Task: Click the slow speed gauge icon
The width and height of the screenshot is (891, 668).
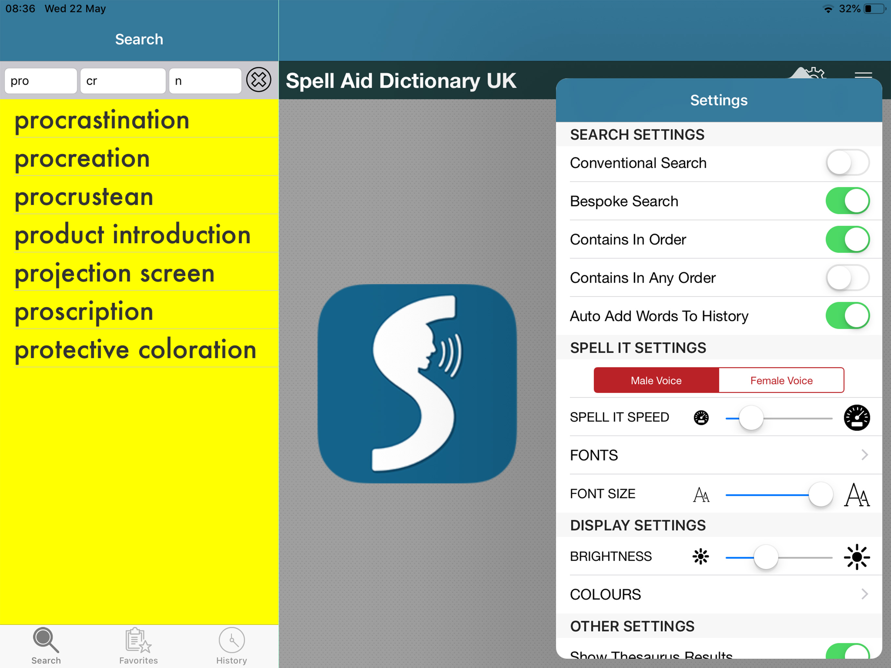Action: click(701, 417)
